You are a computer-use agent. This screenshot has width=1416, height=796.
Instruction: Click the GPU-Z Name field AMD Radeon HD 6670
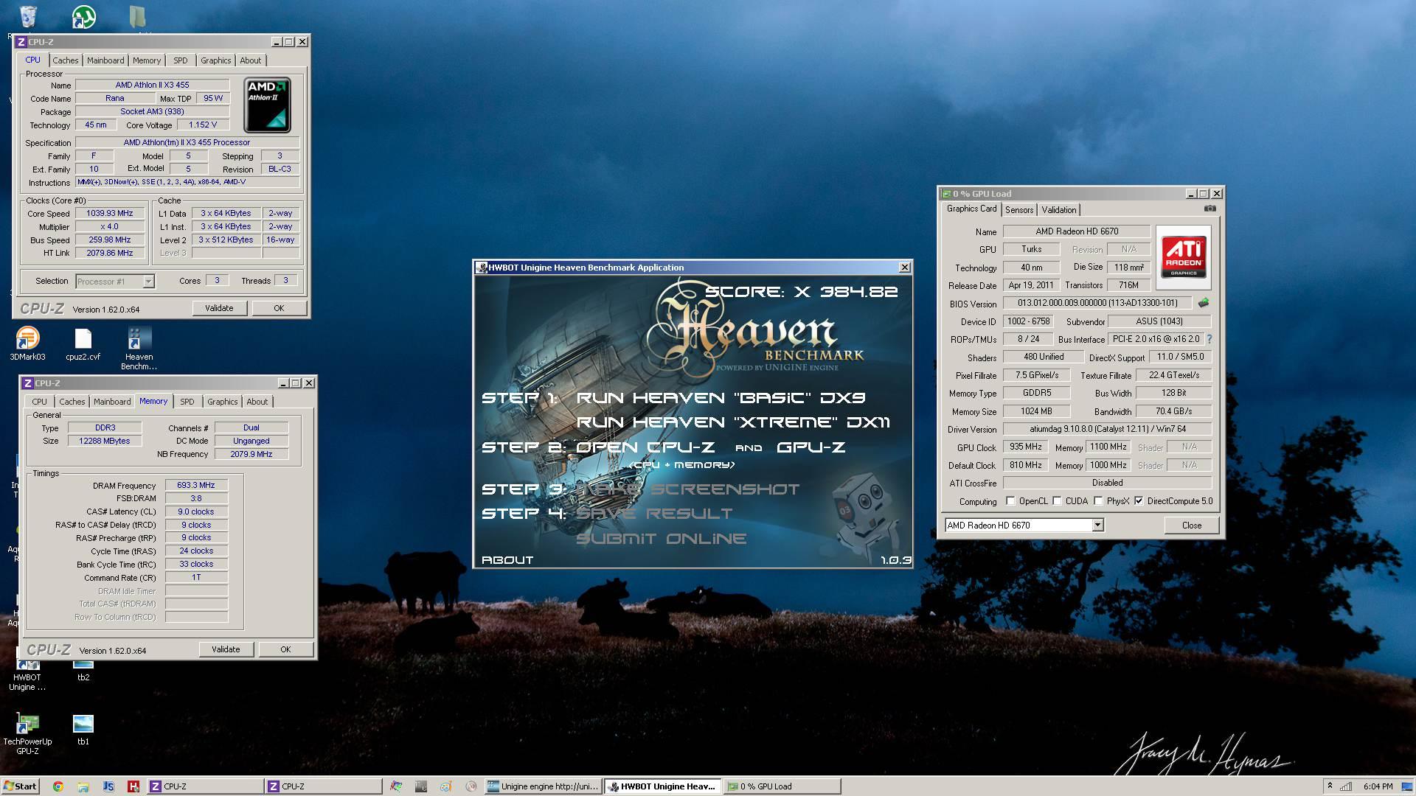click(x=1076, y=231)
